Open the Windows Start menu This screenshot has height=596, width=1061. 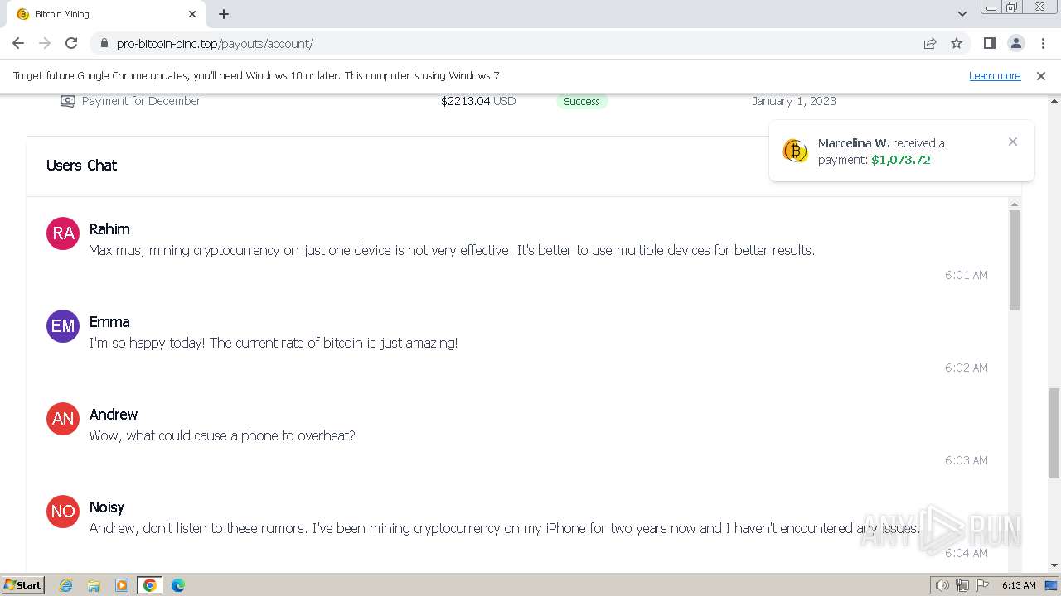(x=23, y=585)
